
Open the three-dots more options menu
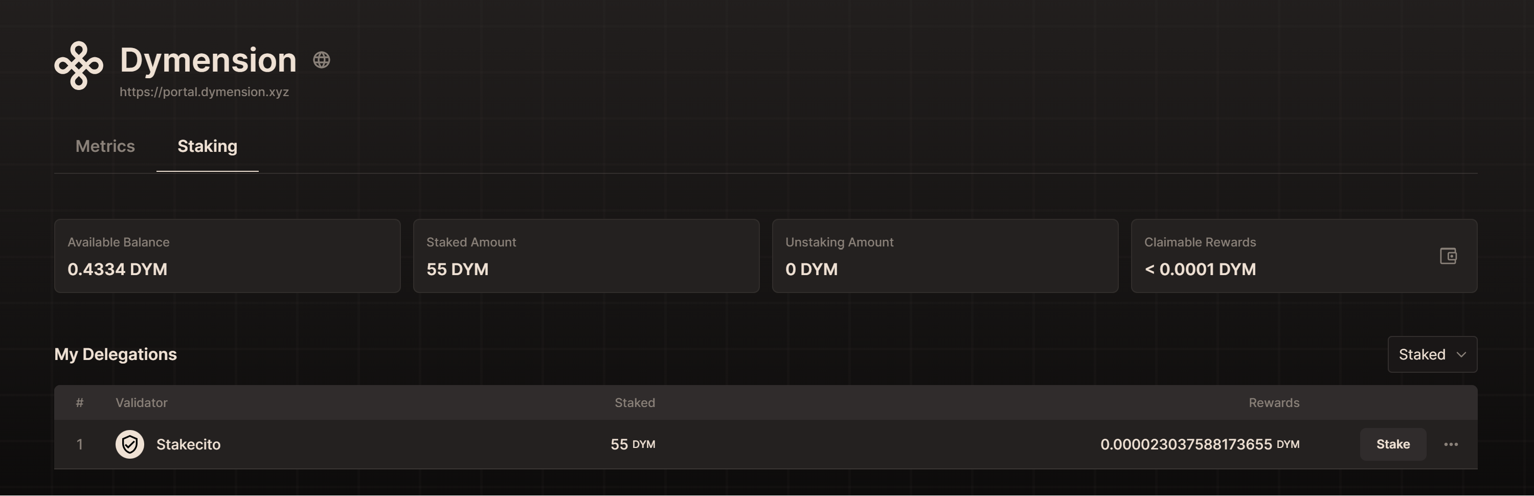pyautogui.click(x=1451, y=444)
